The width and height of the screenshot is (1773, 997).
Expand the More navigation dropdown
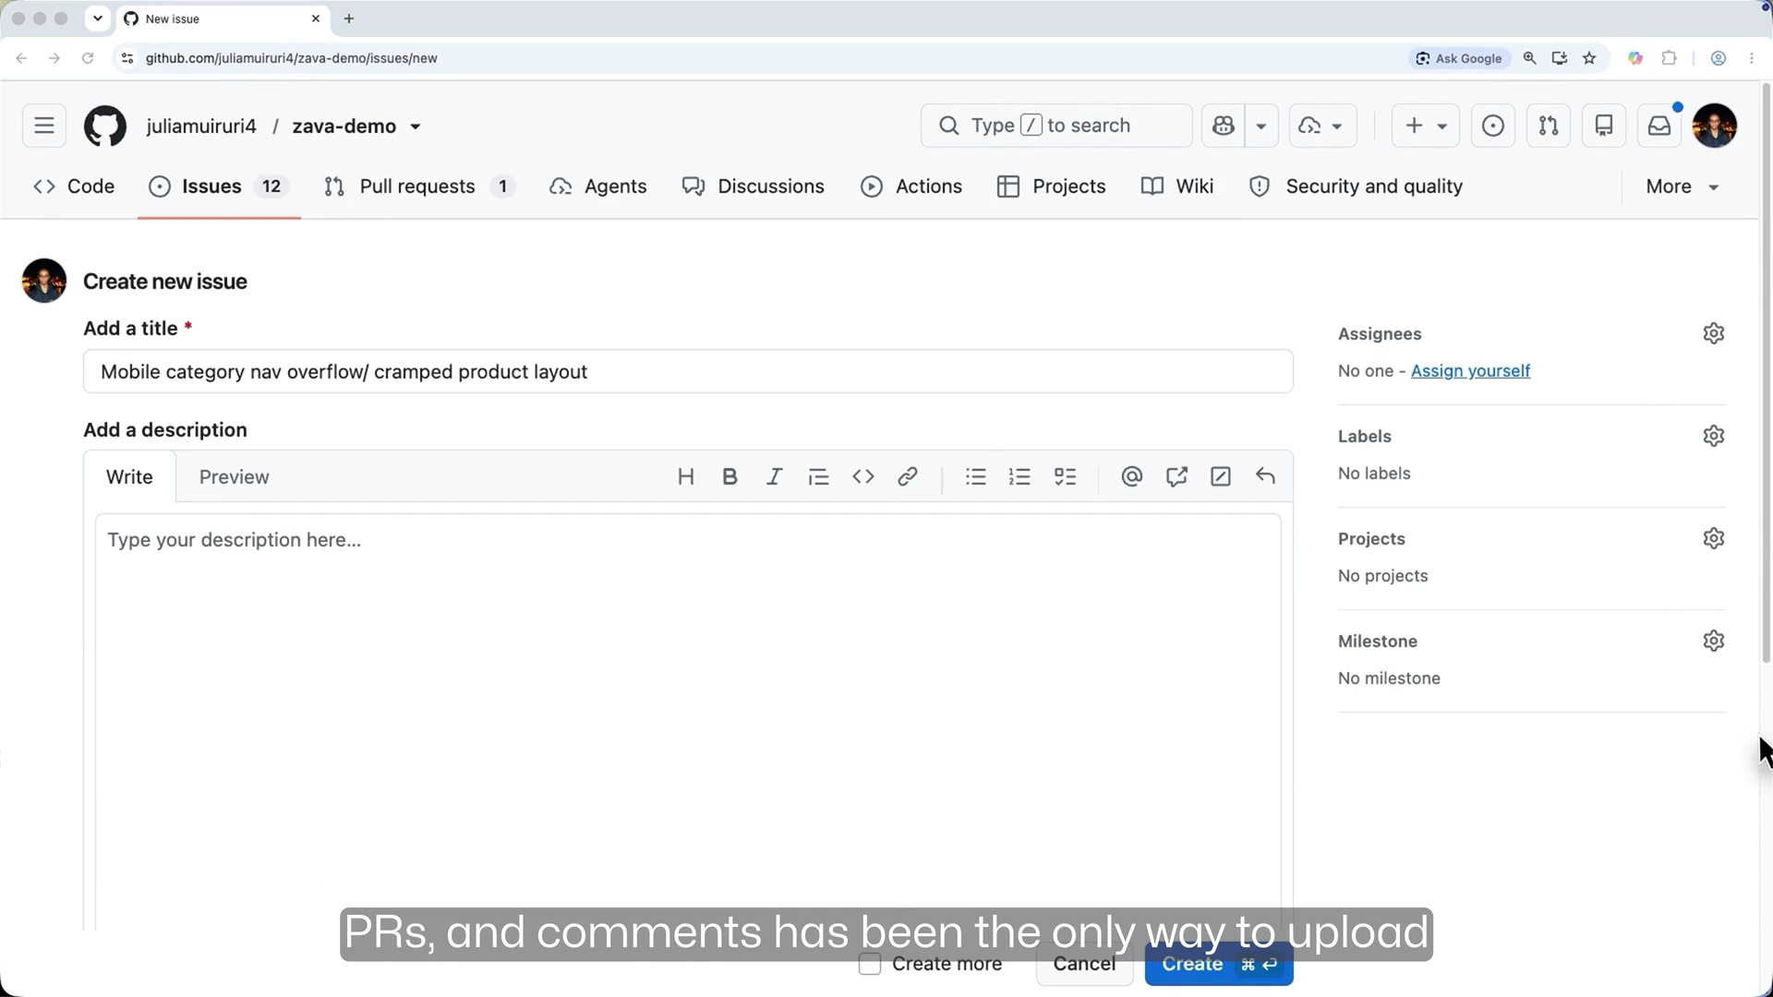coord(1682,186)
